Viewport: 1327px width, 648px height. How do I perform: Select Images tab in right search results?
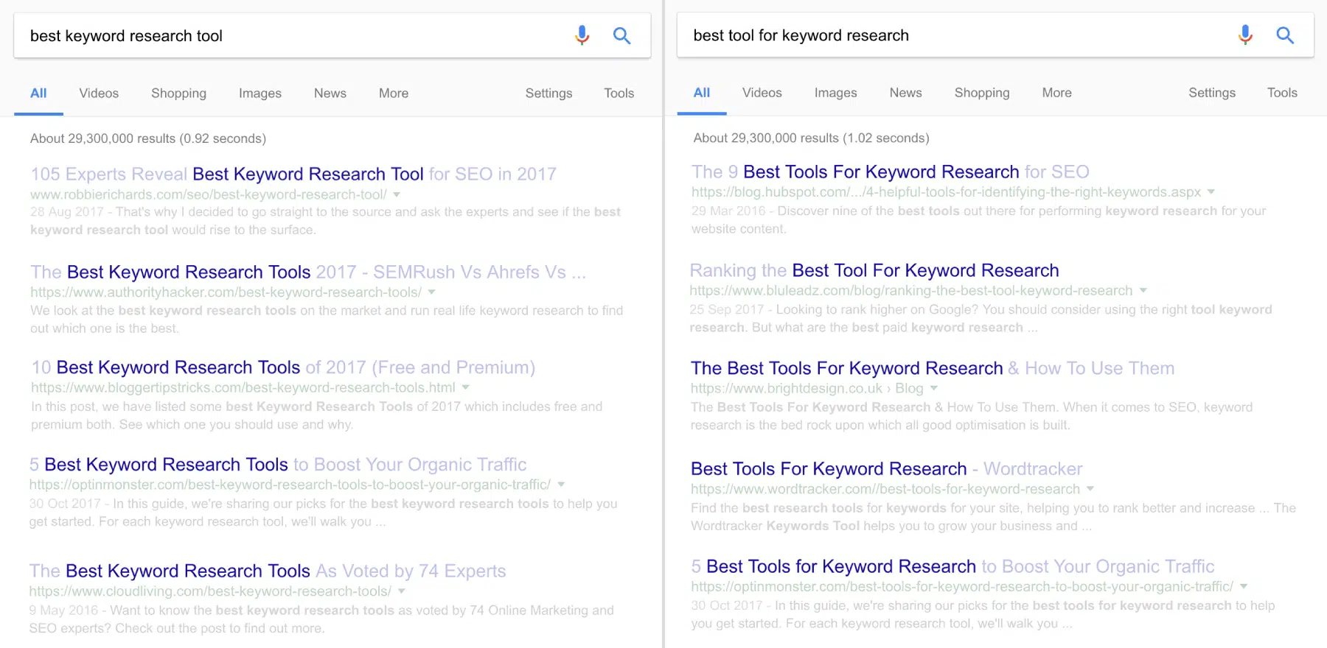[835, 93]
